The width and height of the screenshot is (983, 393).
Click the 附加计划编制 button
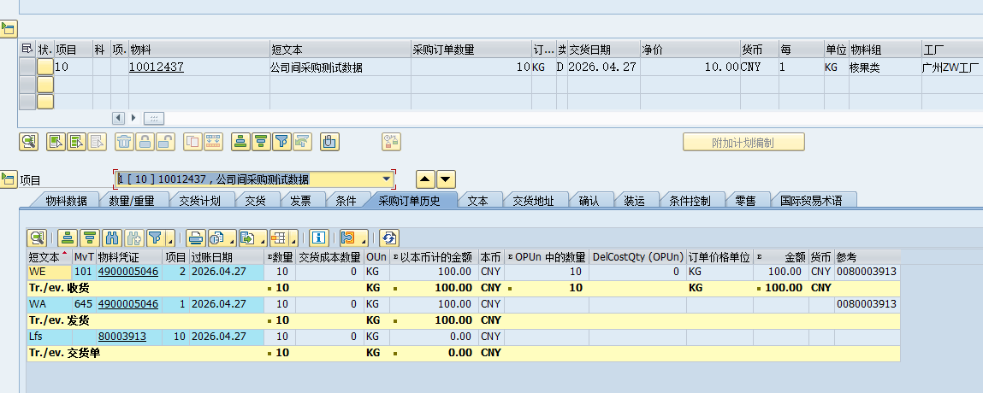pos(743,143)
